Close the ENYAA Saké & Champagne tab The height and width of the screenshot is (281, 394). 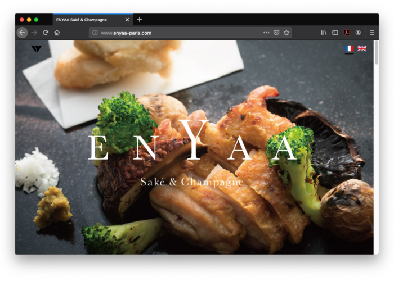click(127, 20)
